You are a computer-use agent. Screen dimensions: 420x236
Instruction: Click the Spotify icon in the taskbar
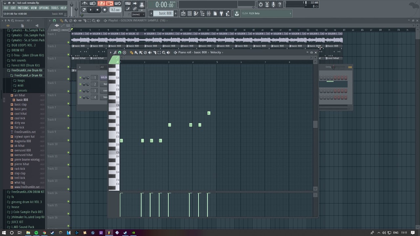36,233
